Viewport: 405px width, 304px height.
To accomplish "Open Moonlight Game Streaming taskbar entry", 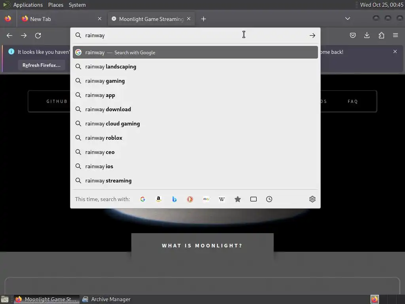I will coord(46,299).
